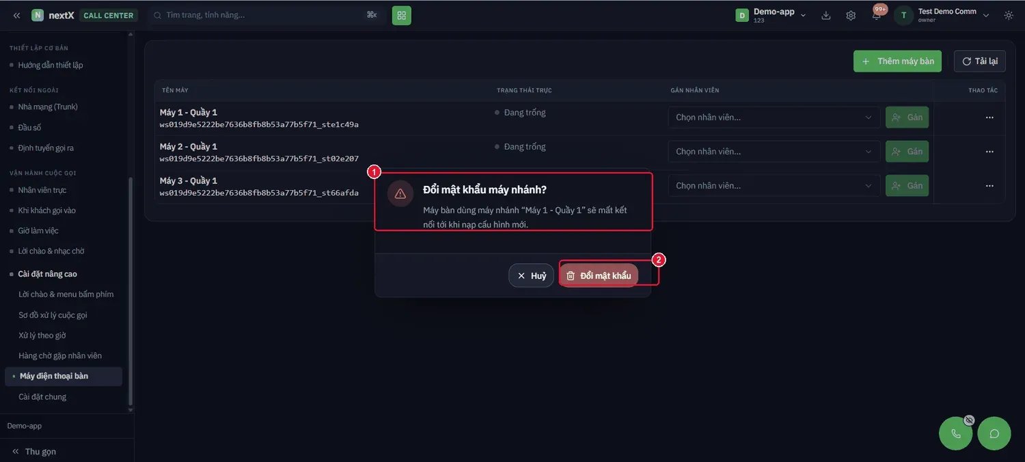
Task: Focus the Tìm trang, tính năng search box
Action: 265,15
